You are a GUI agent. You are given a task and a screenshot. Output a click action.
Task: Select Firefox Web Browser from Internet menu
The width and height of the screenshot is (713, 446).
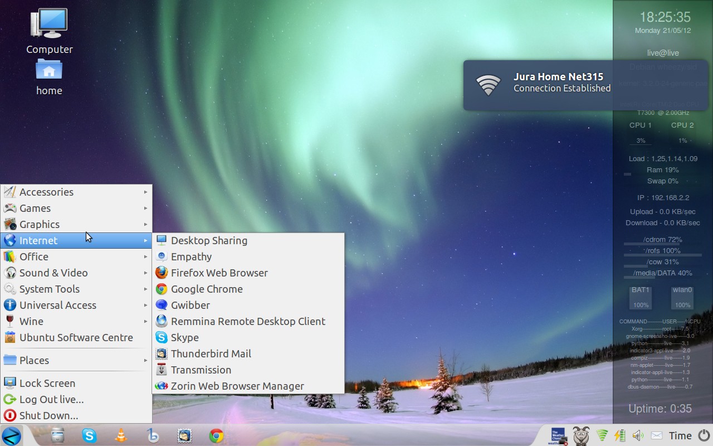pyautogui.click(x=219, y=273)
